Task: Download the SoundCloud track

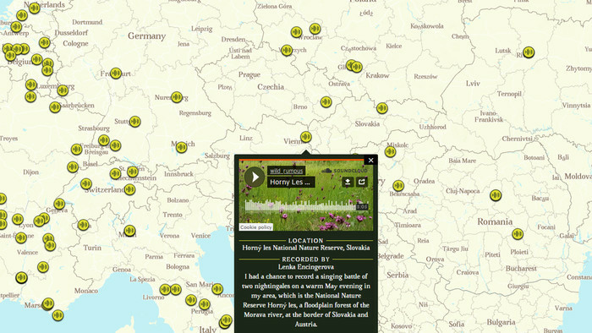Action: 348,183
